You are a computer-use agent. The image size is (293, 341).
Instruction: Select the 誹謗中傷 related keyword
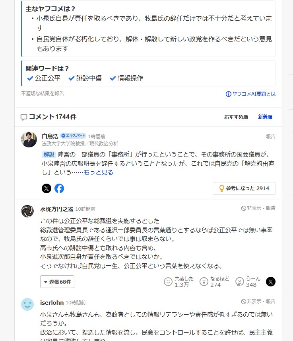pyautogui.click(x=85, y=78)
